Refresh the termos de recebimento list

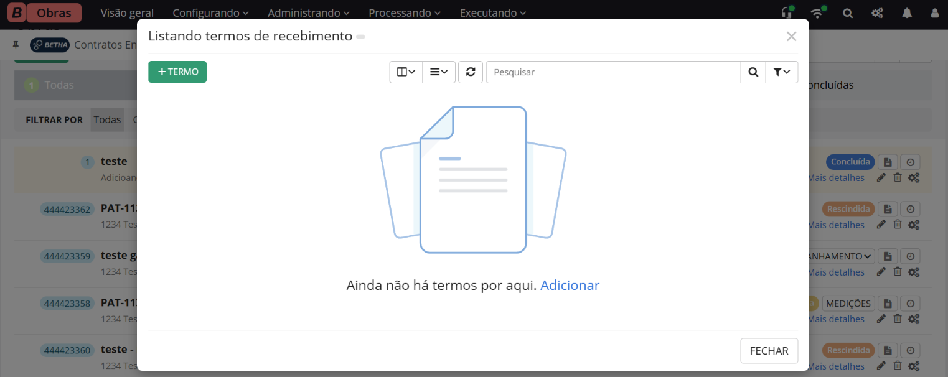471,72
